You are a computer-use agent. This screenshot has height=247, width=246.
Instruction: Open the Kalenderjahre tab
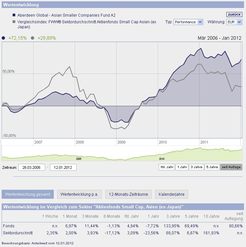(171, 194)
